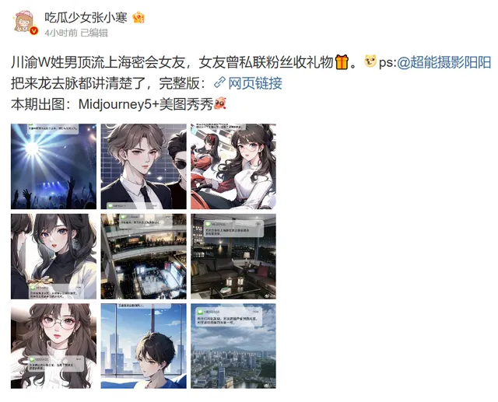This screenshot has width=498, height=402.
Task: Open the poster's avatar picture
Action: [25, 22]
